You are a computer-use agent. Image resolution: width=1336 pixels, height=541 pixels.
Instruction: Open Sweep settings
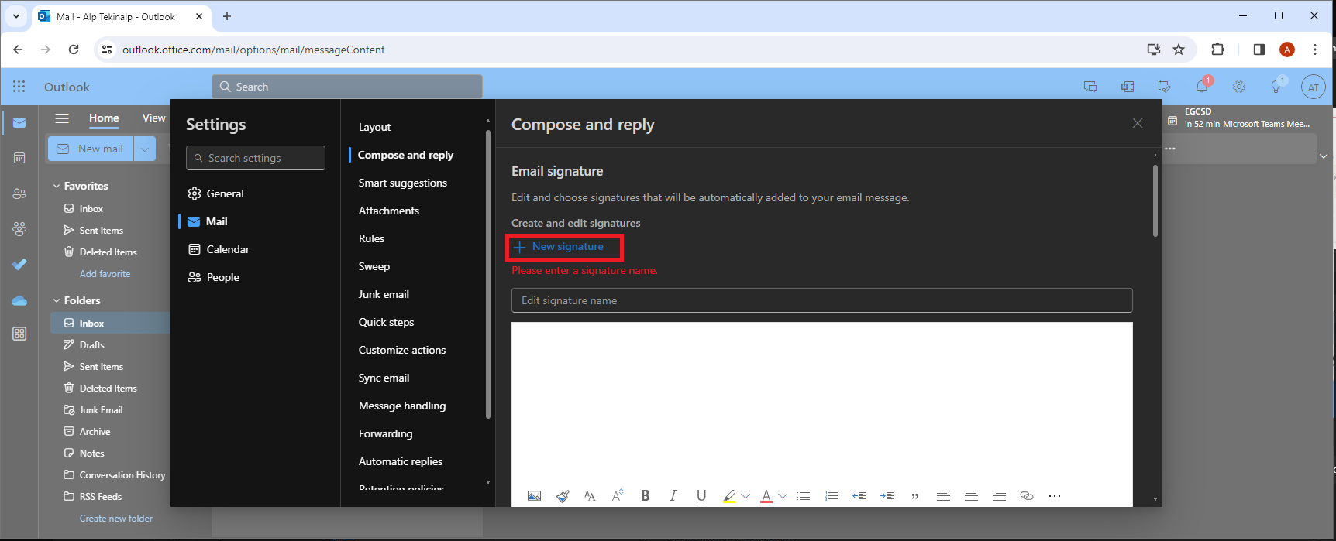click(374, 266)
